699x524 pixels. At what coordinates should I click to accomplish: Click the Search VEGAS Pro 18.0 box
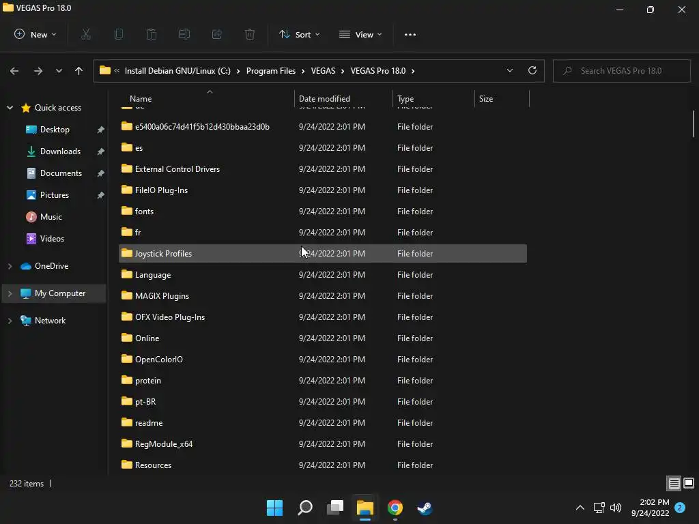coord(621,71)
